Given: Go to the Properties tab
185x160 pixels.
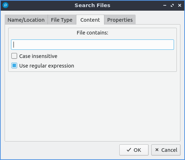Looking at the screenshot, I should tap(120, 20).
